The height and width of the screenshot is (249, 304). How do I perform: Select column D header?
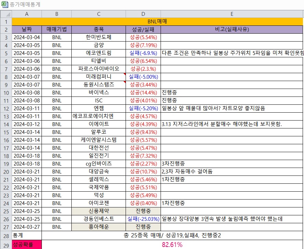[143, 14]
